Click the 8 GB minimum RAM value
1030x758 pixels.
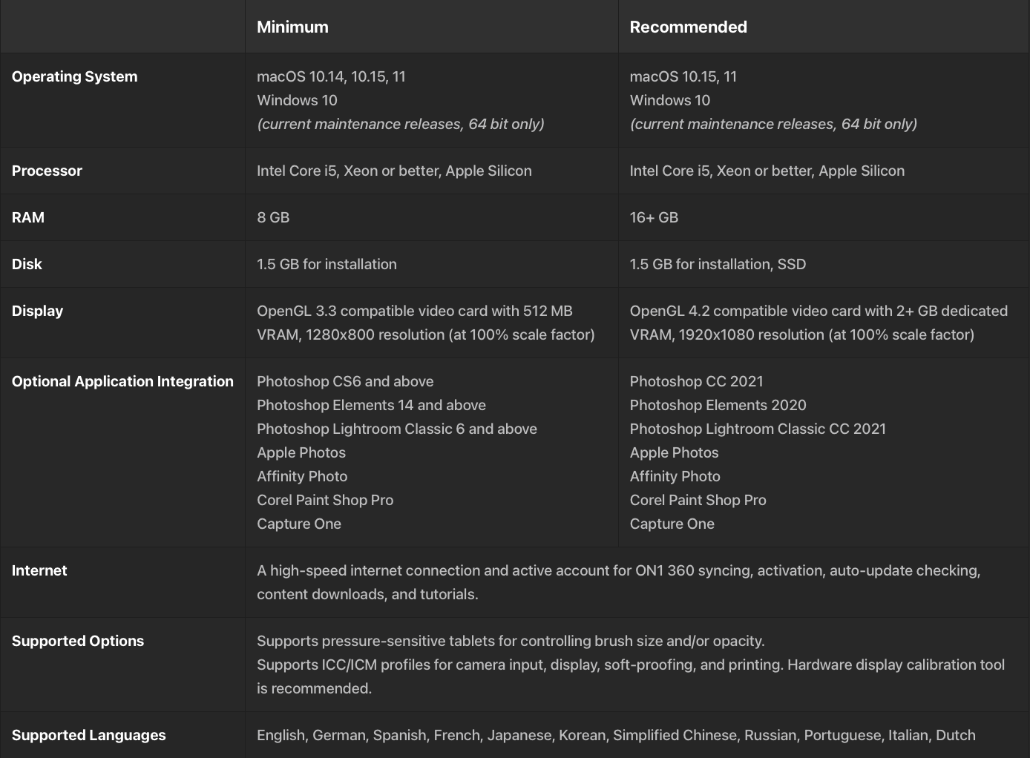pyautogui.click(x=273, y=217)
